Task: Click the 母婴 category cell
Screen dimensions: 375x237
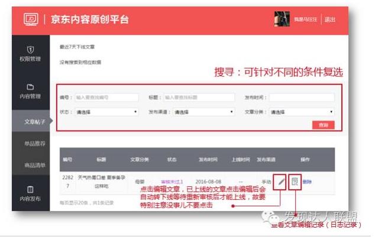Action: tap(140, 182)
